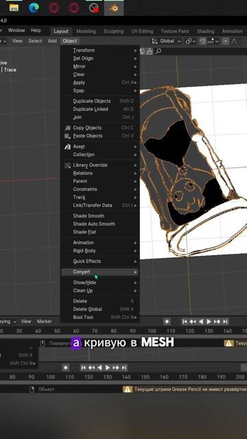
Task: Open the Quick Effects submenu
Action: (x=99, y=261)
